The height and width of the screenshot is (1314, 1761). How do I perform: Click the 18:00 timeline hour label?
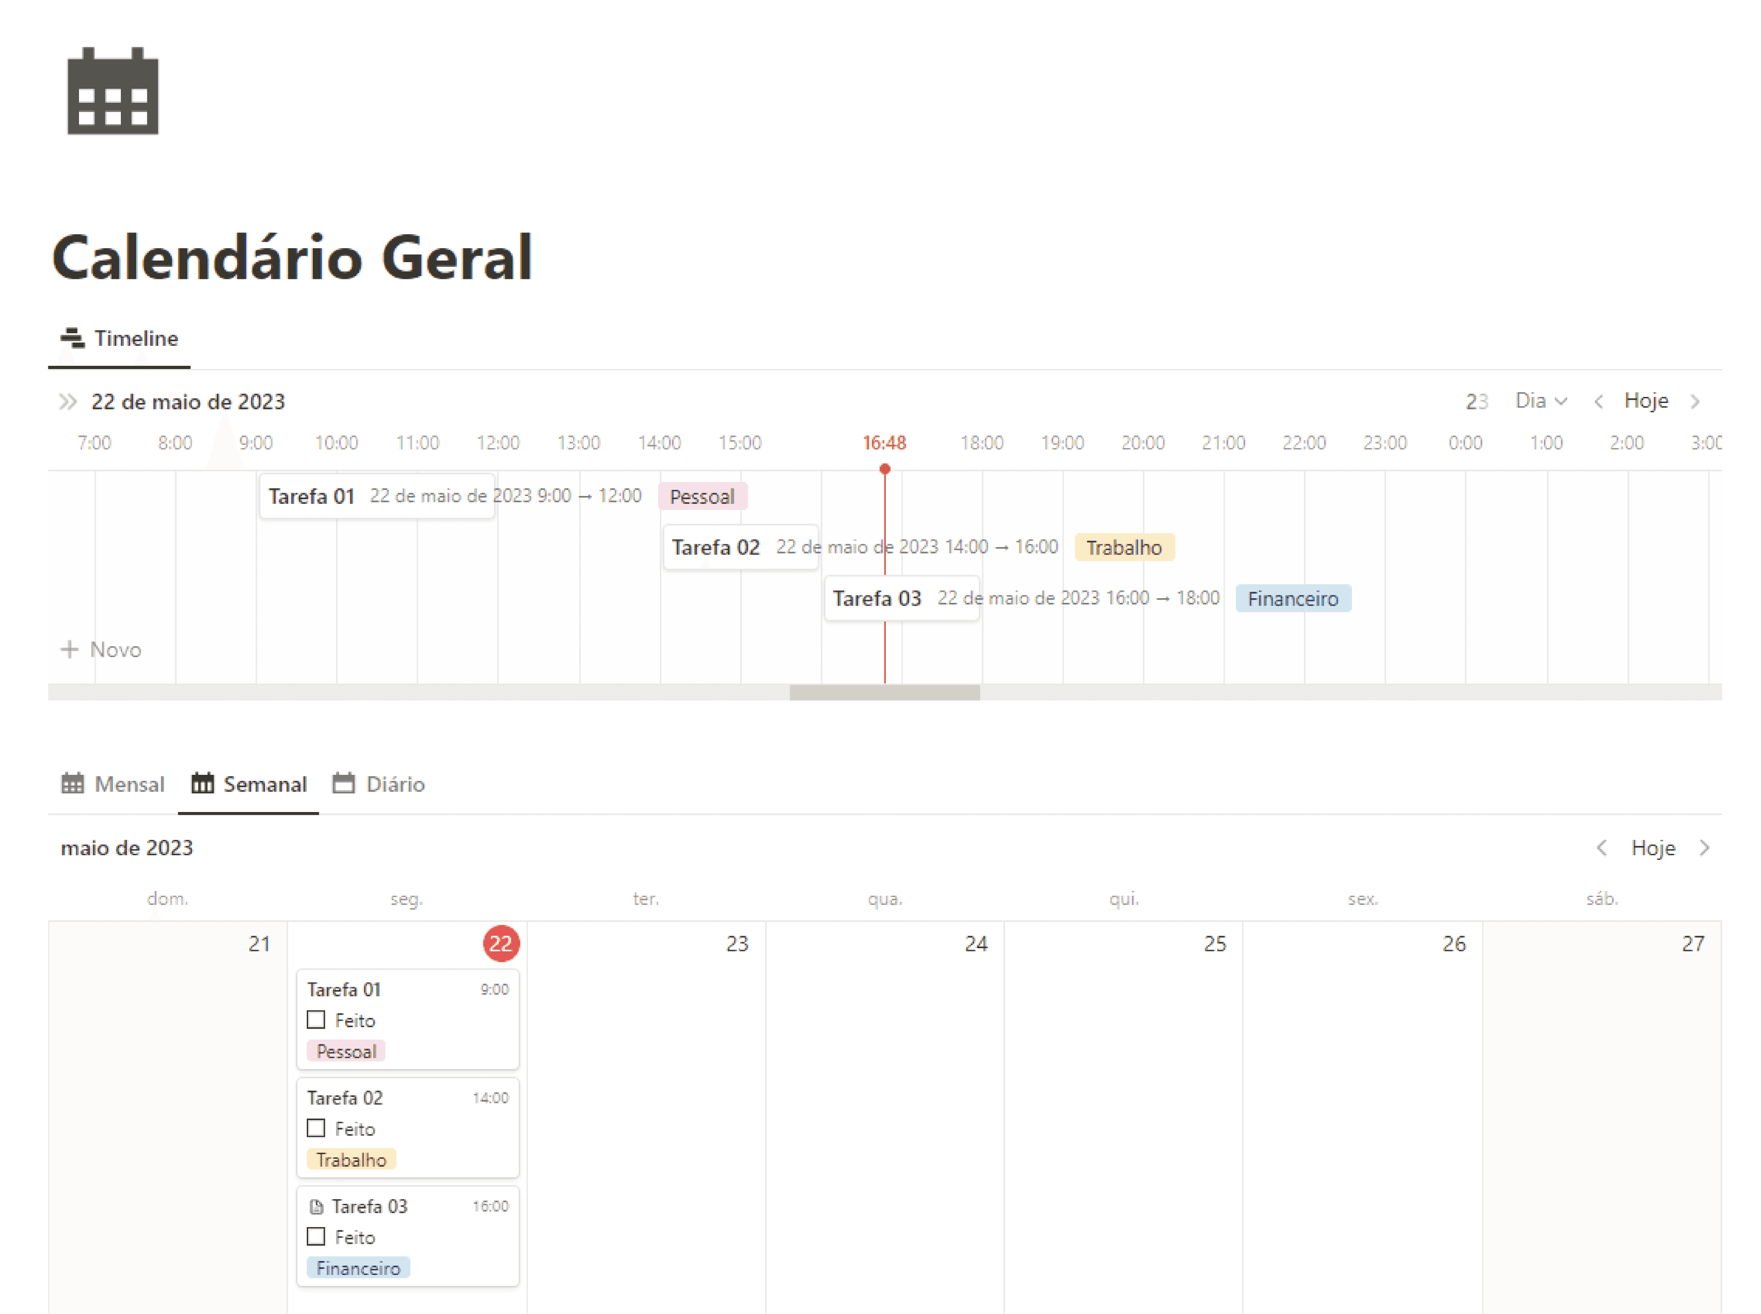[982, 442]
